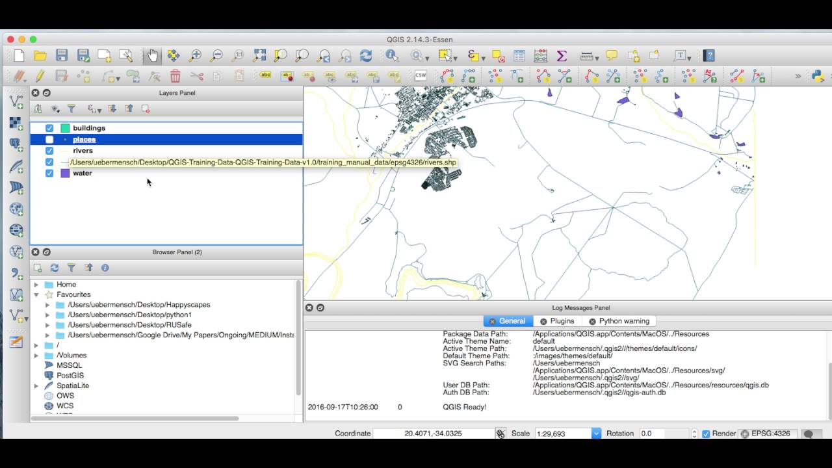Click the green buildings layer color swatch
This screenshot has height=468, width=832.
(x=65, y=128)
